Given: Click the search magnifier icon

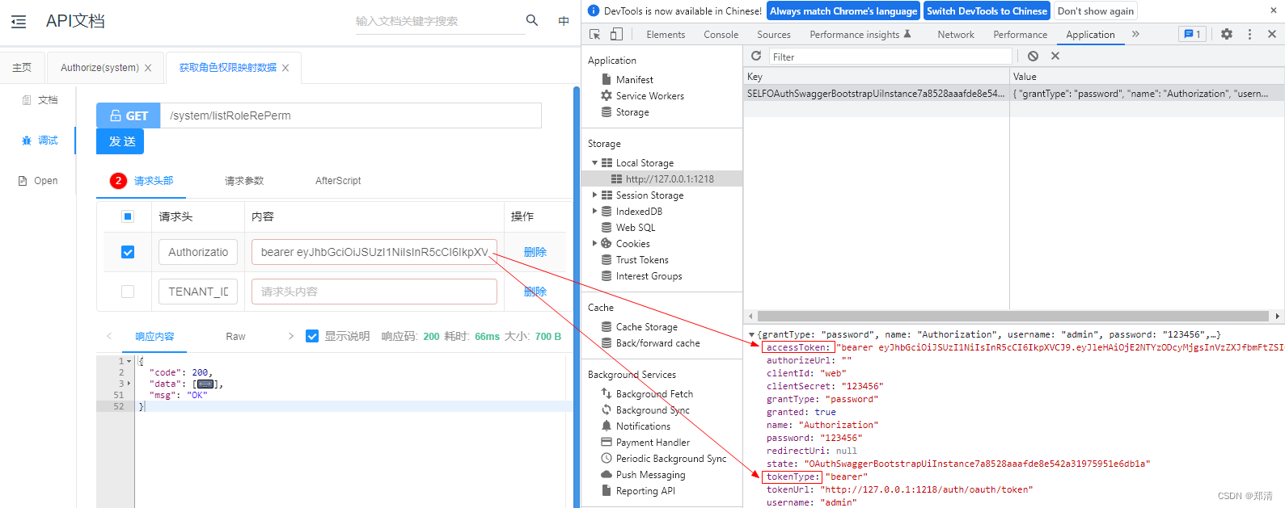Looking at the screenshot, I should click(532, 20).
